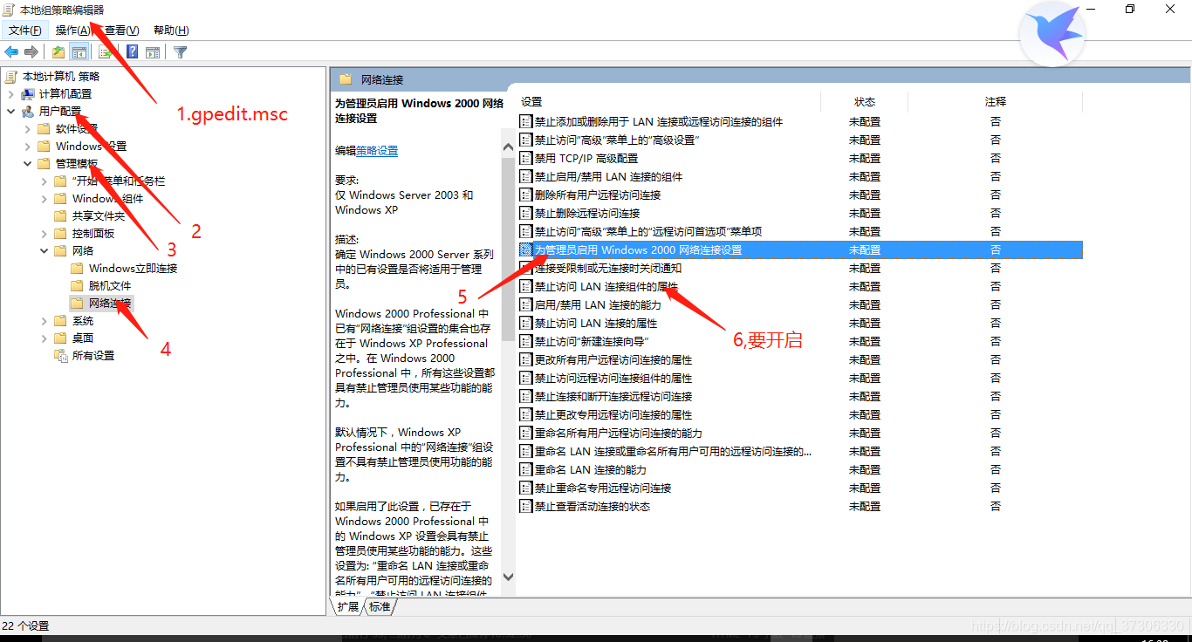Click the Windows立即连接 folder icon
The width and height of the screenshot is (1192, 642).
[x=78, y=268]
